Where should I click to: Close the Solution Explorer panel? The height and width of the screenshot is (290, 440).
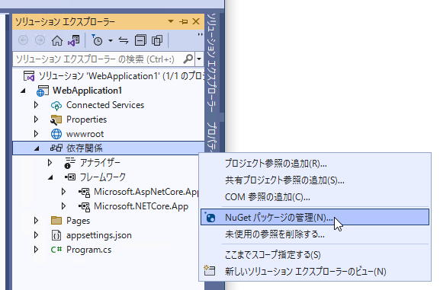(196, 21)
